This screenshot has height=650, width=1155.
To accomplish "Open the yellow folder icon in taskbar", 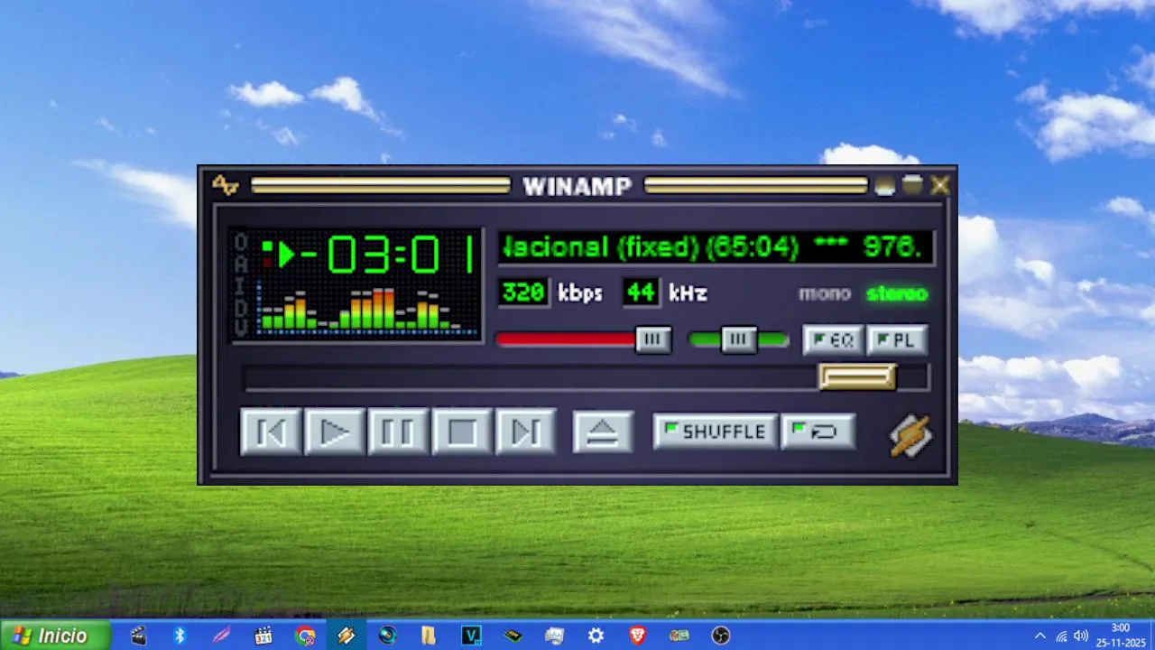I will tap(429, 636).
